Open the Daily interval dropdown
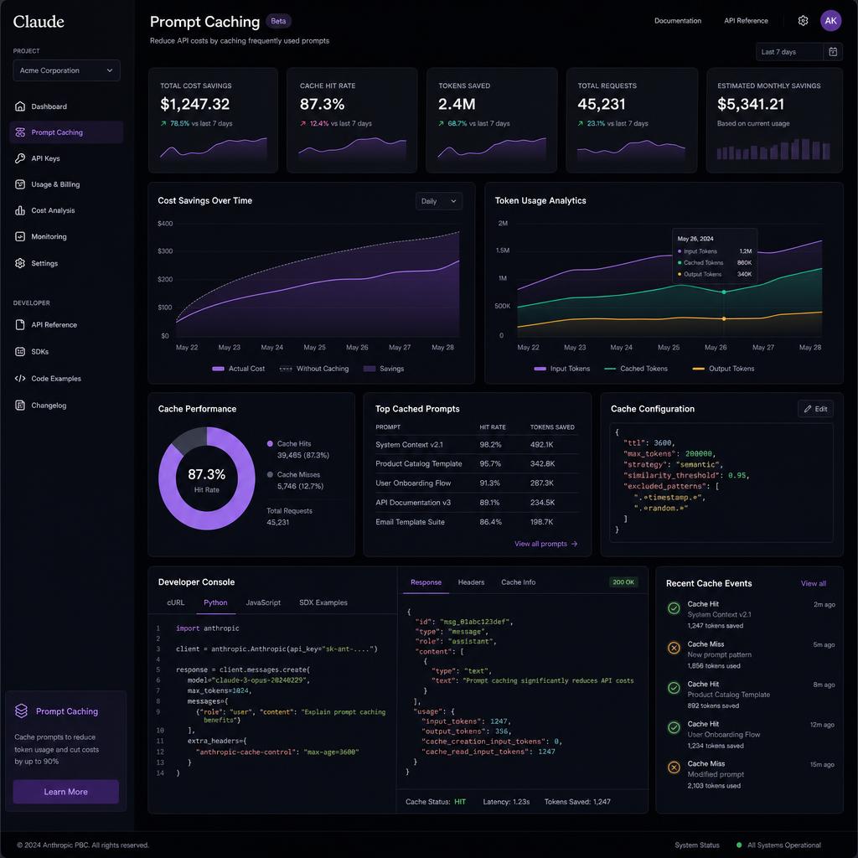Viewport: 858px width, 858px height. (x=439, y=201)
